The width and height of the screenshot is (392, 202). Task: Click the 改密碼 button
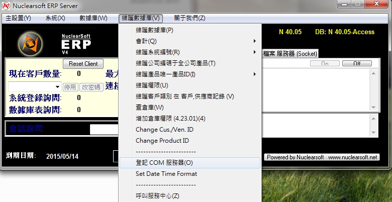[91, 87]
